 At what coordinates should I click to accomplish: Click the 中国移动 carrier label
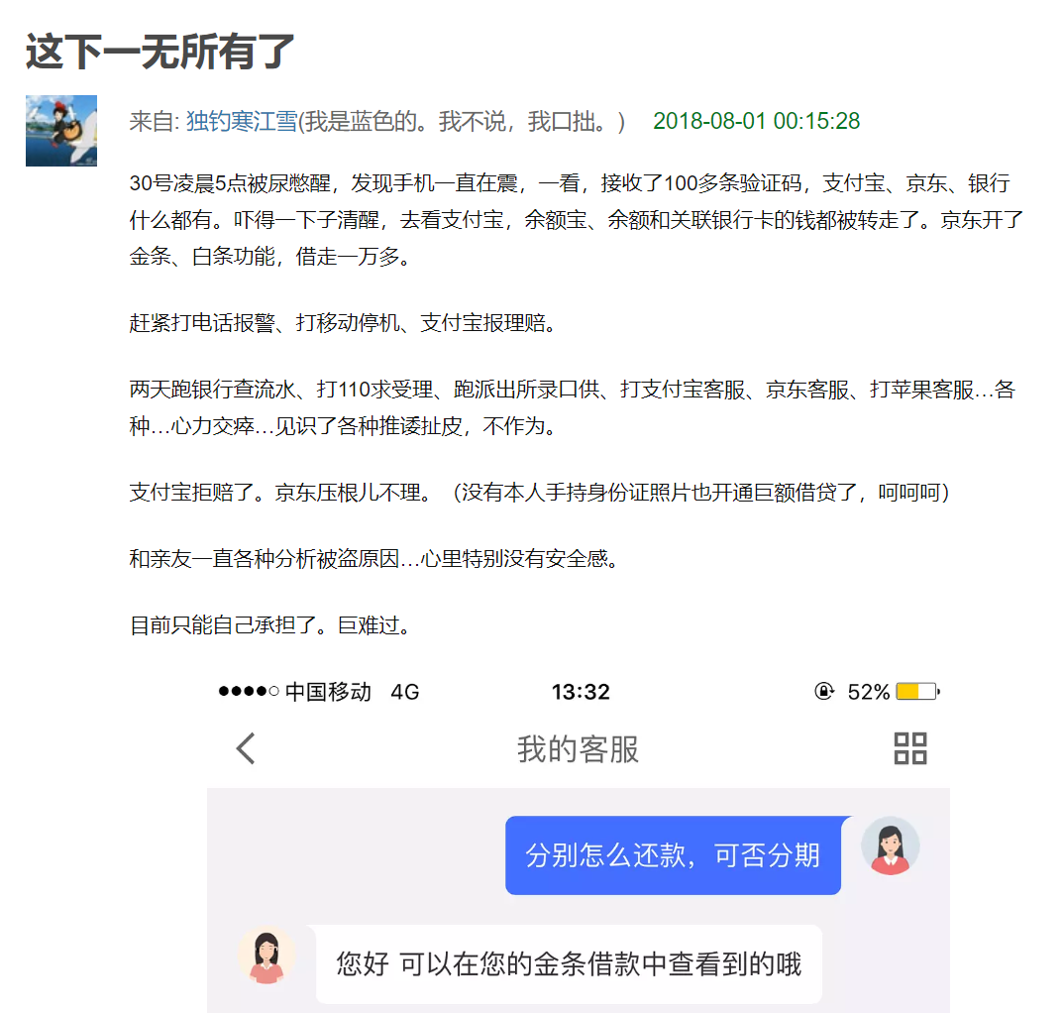point(328,692)
